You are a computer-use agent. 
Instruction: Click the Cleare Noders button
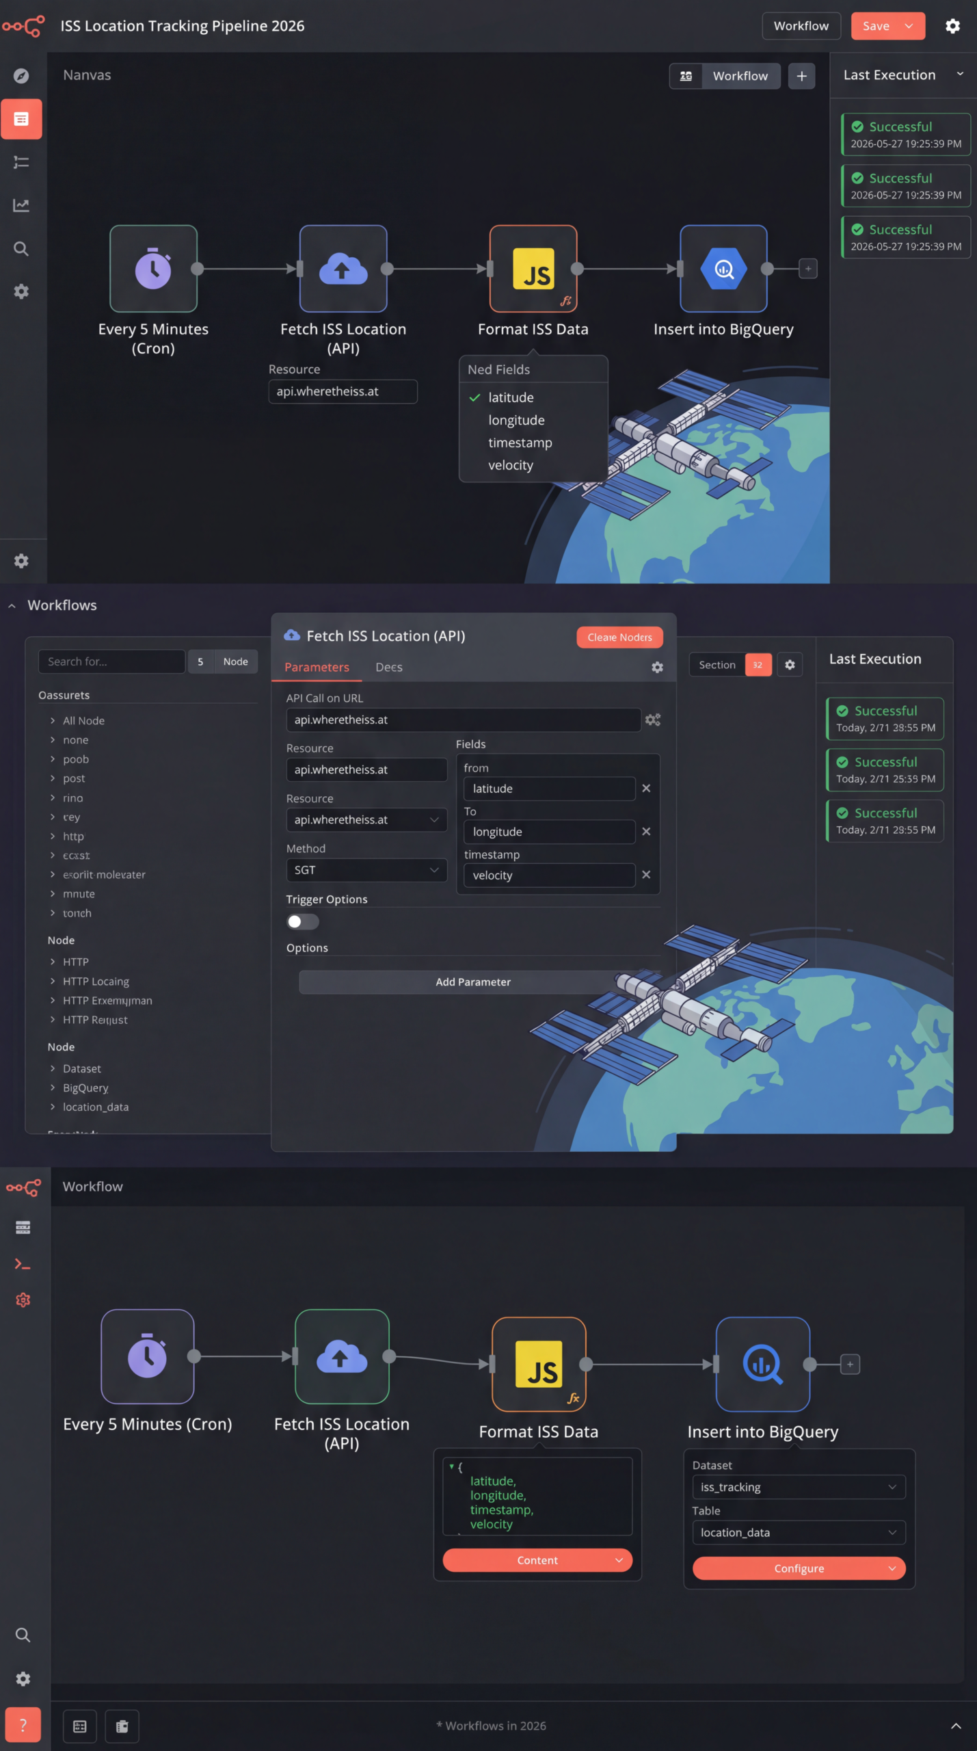coord(619,637)
